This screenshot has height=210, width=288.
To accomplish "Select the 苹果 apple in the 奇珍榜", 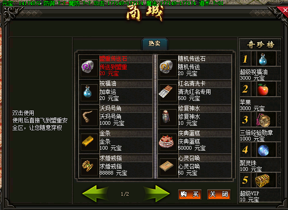I will [x=263, y=89].
